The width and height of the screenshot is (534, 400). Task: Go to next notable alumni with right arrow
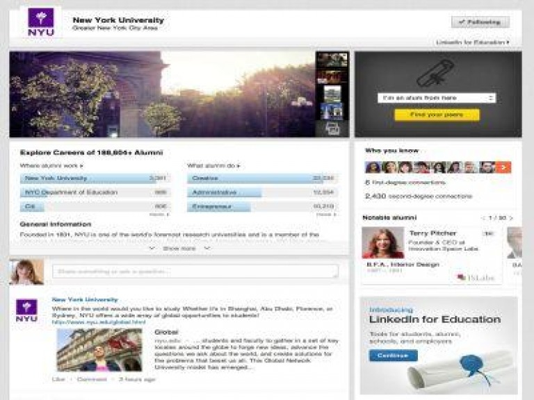[511, 218]
